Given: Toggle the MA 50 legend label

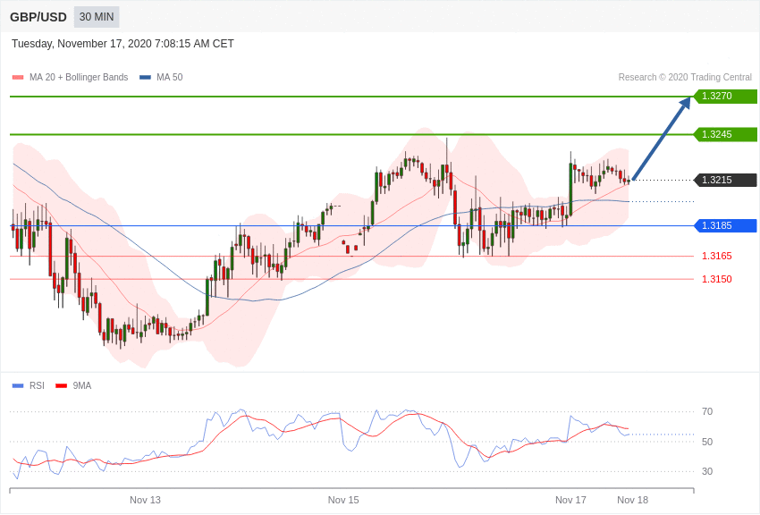Looking at the screenshot, I should [170, 77].
